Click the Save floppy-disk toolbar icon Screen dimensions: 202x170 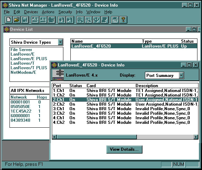click(x=25, y=20)
